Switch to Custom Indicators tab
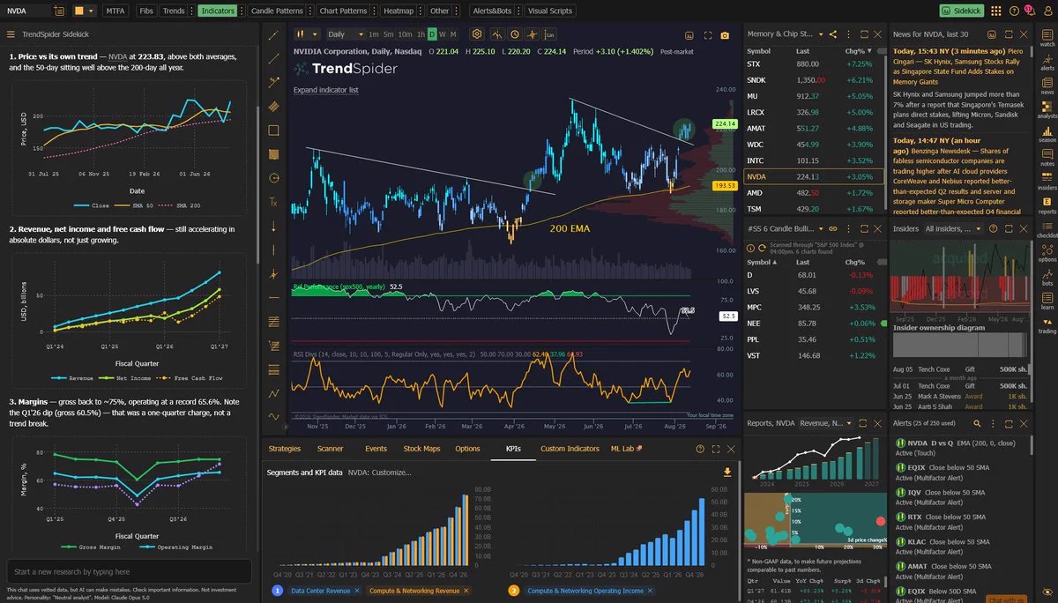 (x=570, y=449)
